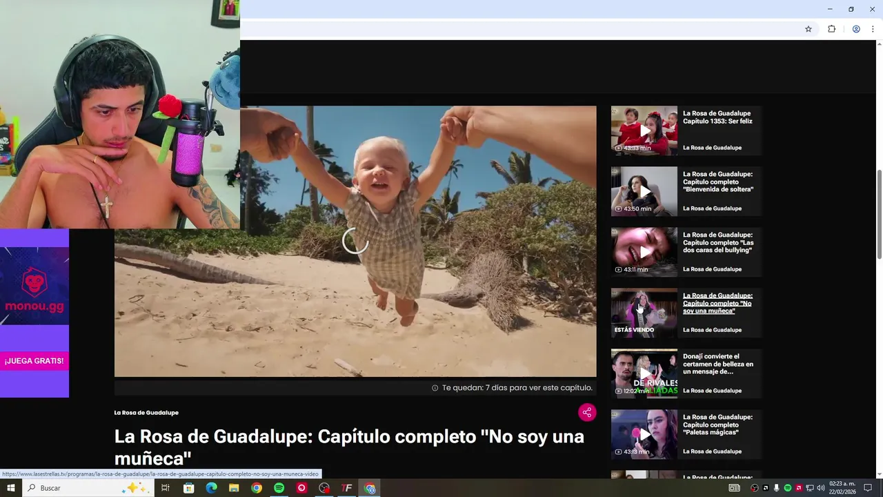883x497 pixels.
Task: Open link 'Capítulo completo "Paletas mágicas"'
Action: tap(717, 425)
